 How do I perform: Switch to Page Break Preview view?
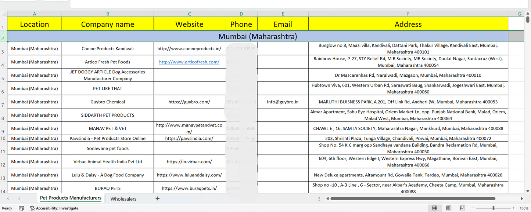coord(463,208)
